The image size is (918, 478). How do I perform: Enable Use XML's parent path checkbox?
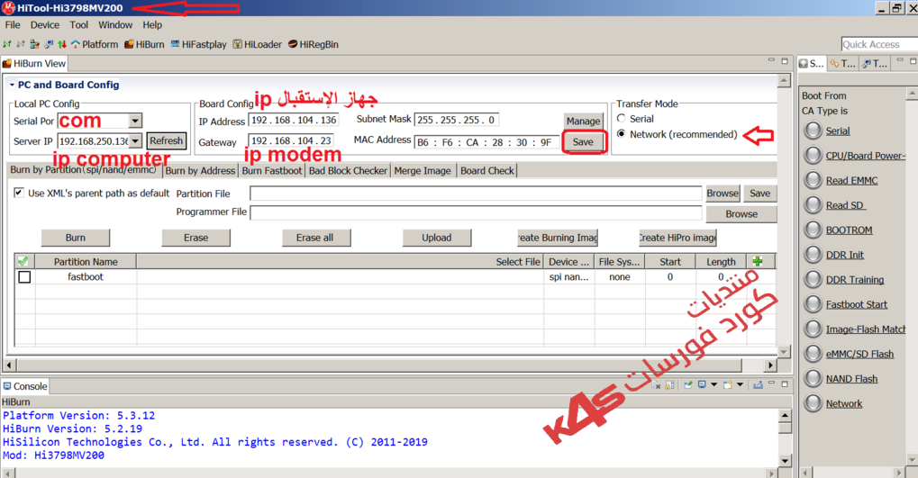click(19, 193)
